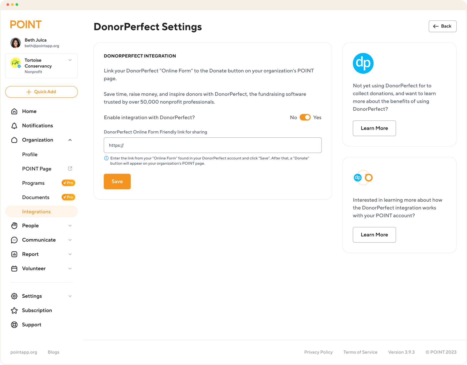Open the Tortoise Conservancy organization dropdown
The width and height of the screenshot is (467, 365).
(70, 60)
